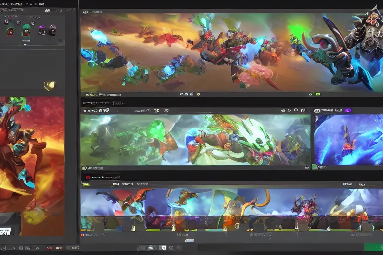Viewport: 383px width, 255px height.
Task: Click the round clock icon below the timeline strip
Action: [x=104, y=235]
